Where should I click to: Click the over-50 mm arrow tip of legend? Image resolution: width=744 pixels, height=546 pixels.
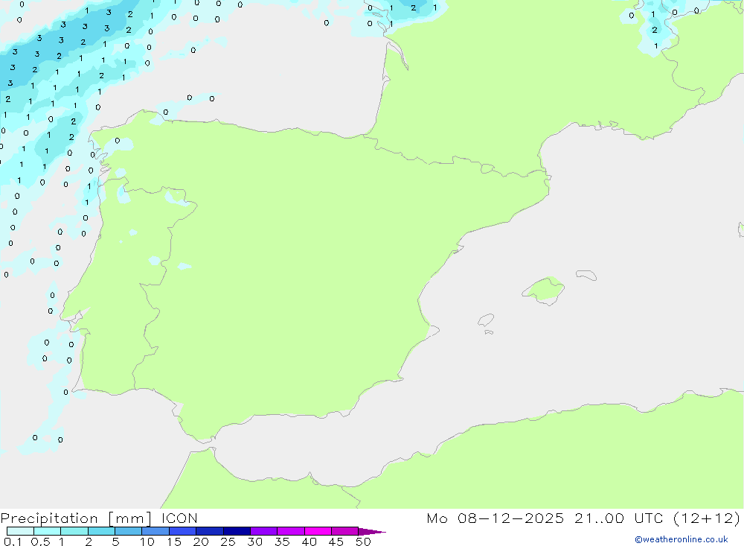372,532
